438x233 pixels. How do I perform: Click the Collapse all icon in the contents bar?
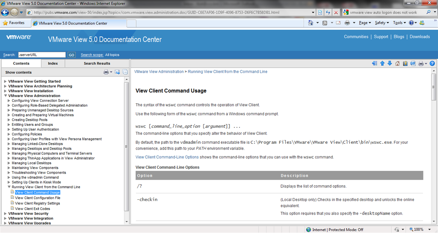pyautogui.click(x=125, y=72)
